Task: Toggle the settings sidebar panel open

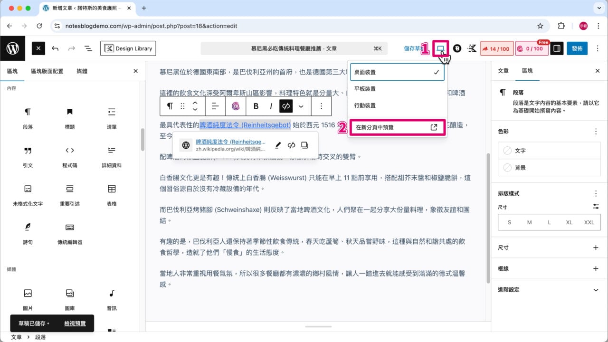Action: pyautogui.click(x=556, y=48)
